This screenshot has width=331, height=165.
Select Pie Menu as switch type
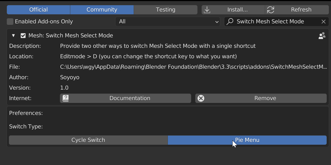coord(247,140)
